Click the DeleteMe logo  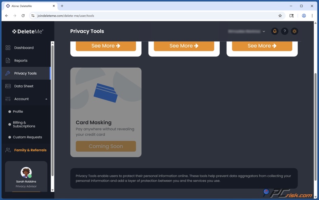click(x=27, y=31)
